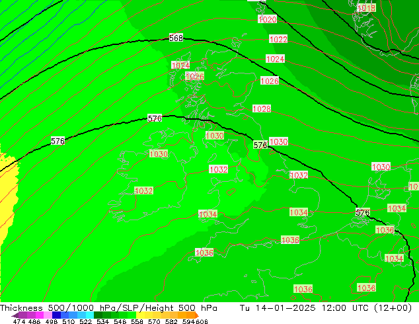
Task: Click the 1020 isobar label
Action: click(267, 19)
